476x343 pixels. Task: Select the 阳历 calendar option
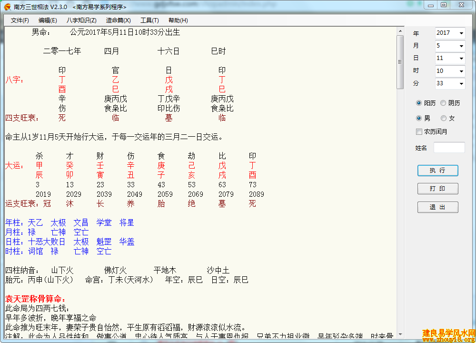click(419, 103)
